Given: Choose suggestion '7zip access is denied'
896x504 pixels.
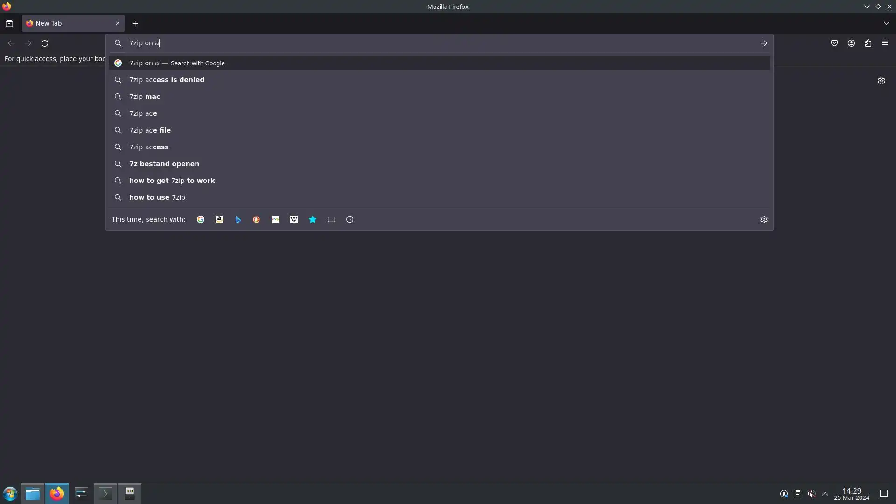Looking at the screenshot, I should 167,80.
